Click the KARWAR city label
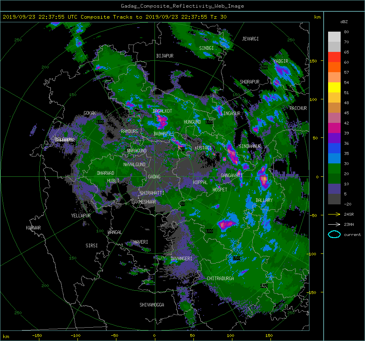This screenshot has width=365, height=341. 33,228
